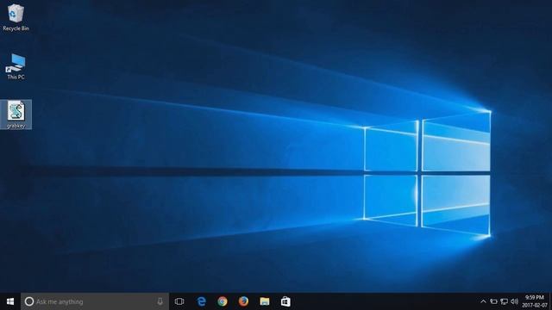This screenshot has height=310, width=552.
Task: Activate the Cortana microphone icon
Action: tap(160, 301)
